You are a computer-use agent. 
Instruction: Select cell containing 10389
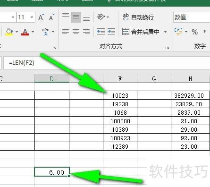(x=120, y=129)
